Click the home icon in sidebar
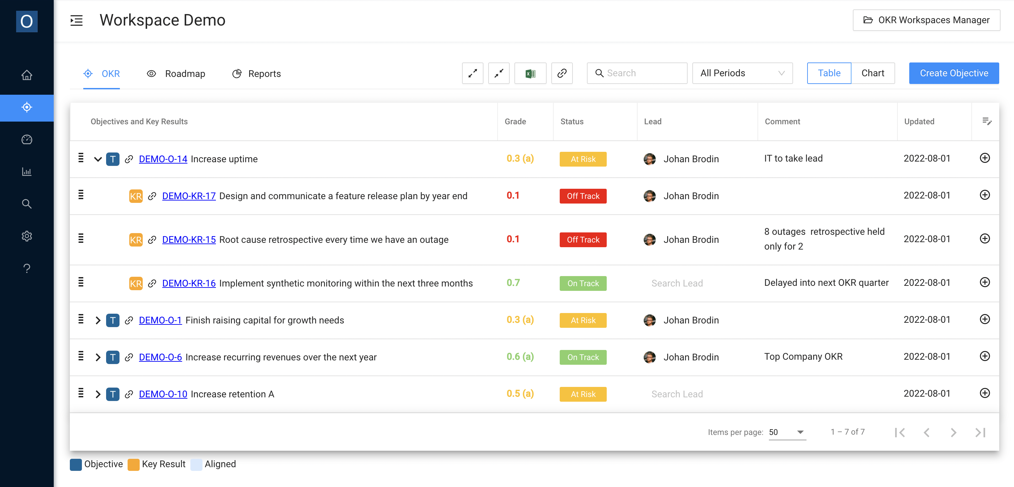 tap(27, 75)
